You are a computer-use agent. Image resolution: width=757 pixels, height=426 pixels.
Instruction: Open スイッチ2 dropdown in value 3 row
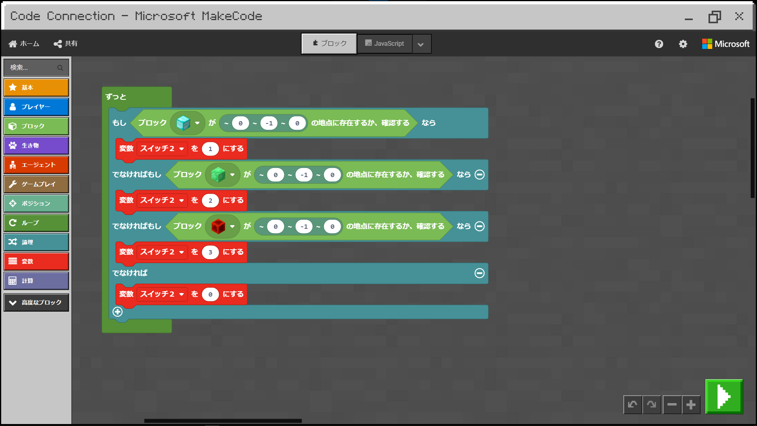162,252
